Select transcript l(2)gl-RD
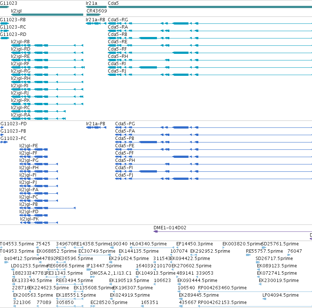Viewport: 312px width, 308px height. [x=47, y=53]
